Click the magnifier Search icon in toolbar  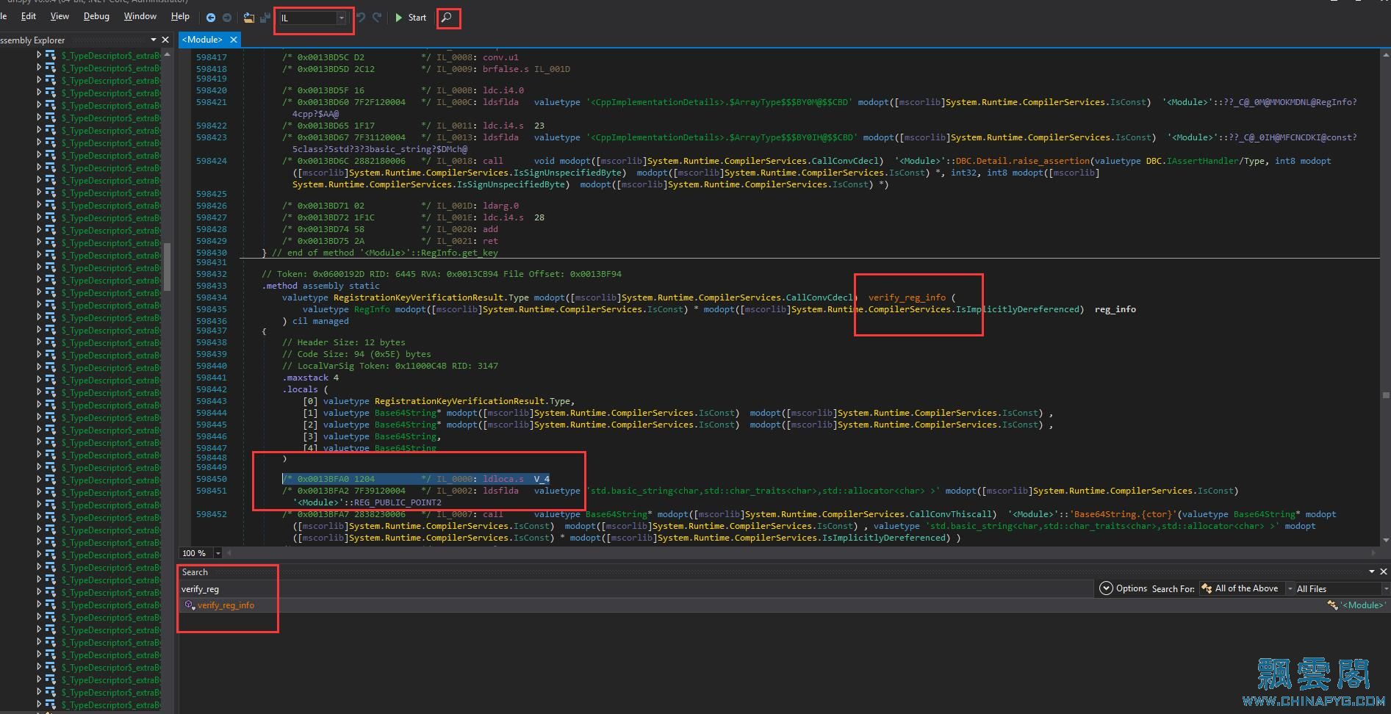447,18
